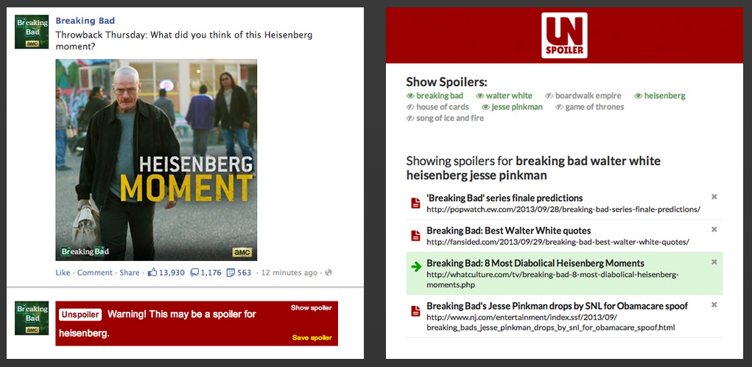Image resolution: width=752 pixels, height=367 pixels.
Task: Open the 13,930 likes thumbs-up count
Action: pyautogui.click(x=166, y=273)
